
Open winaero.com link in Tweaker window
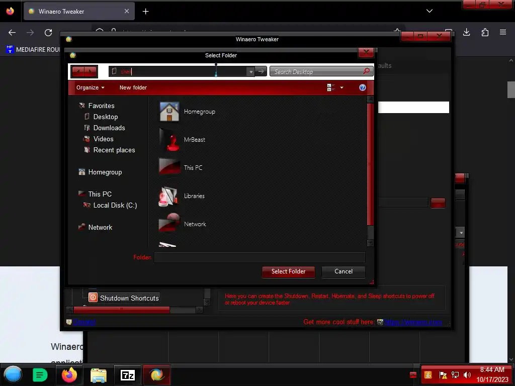413,322
